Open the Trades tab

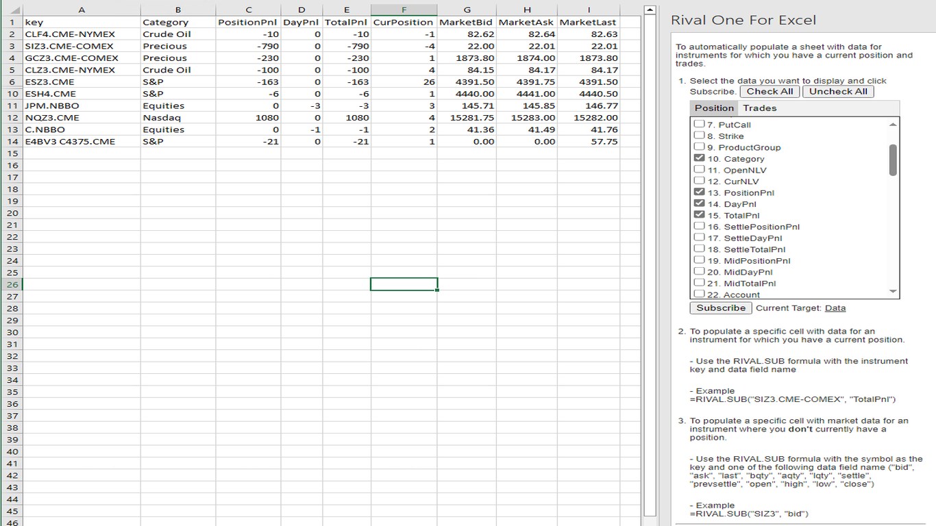click(x=760, y=108)
